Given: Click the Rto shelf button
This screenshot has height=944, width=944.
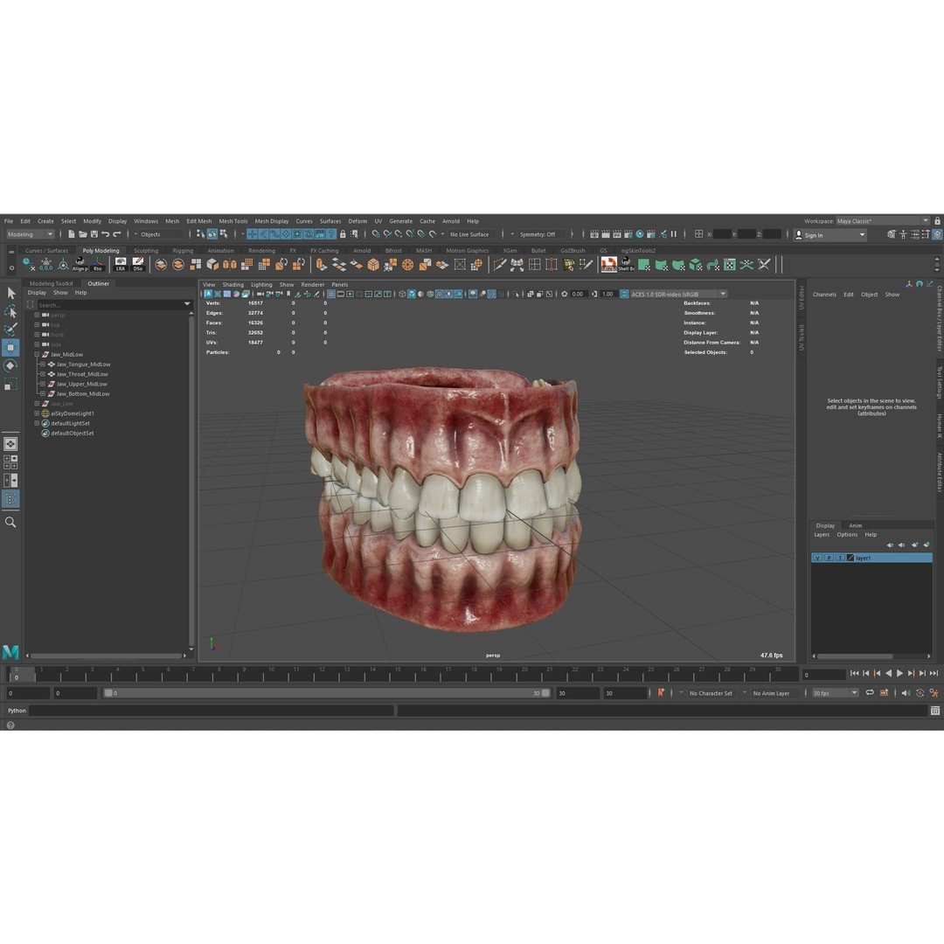Looking at the screenshot, I should tap(98, 267).
